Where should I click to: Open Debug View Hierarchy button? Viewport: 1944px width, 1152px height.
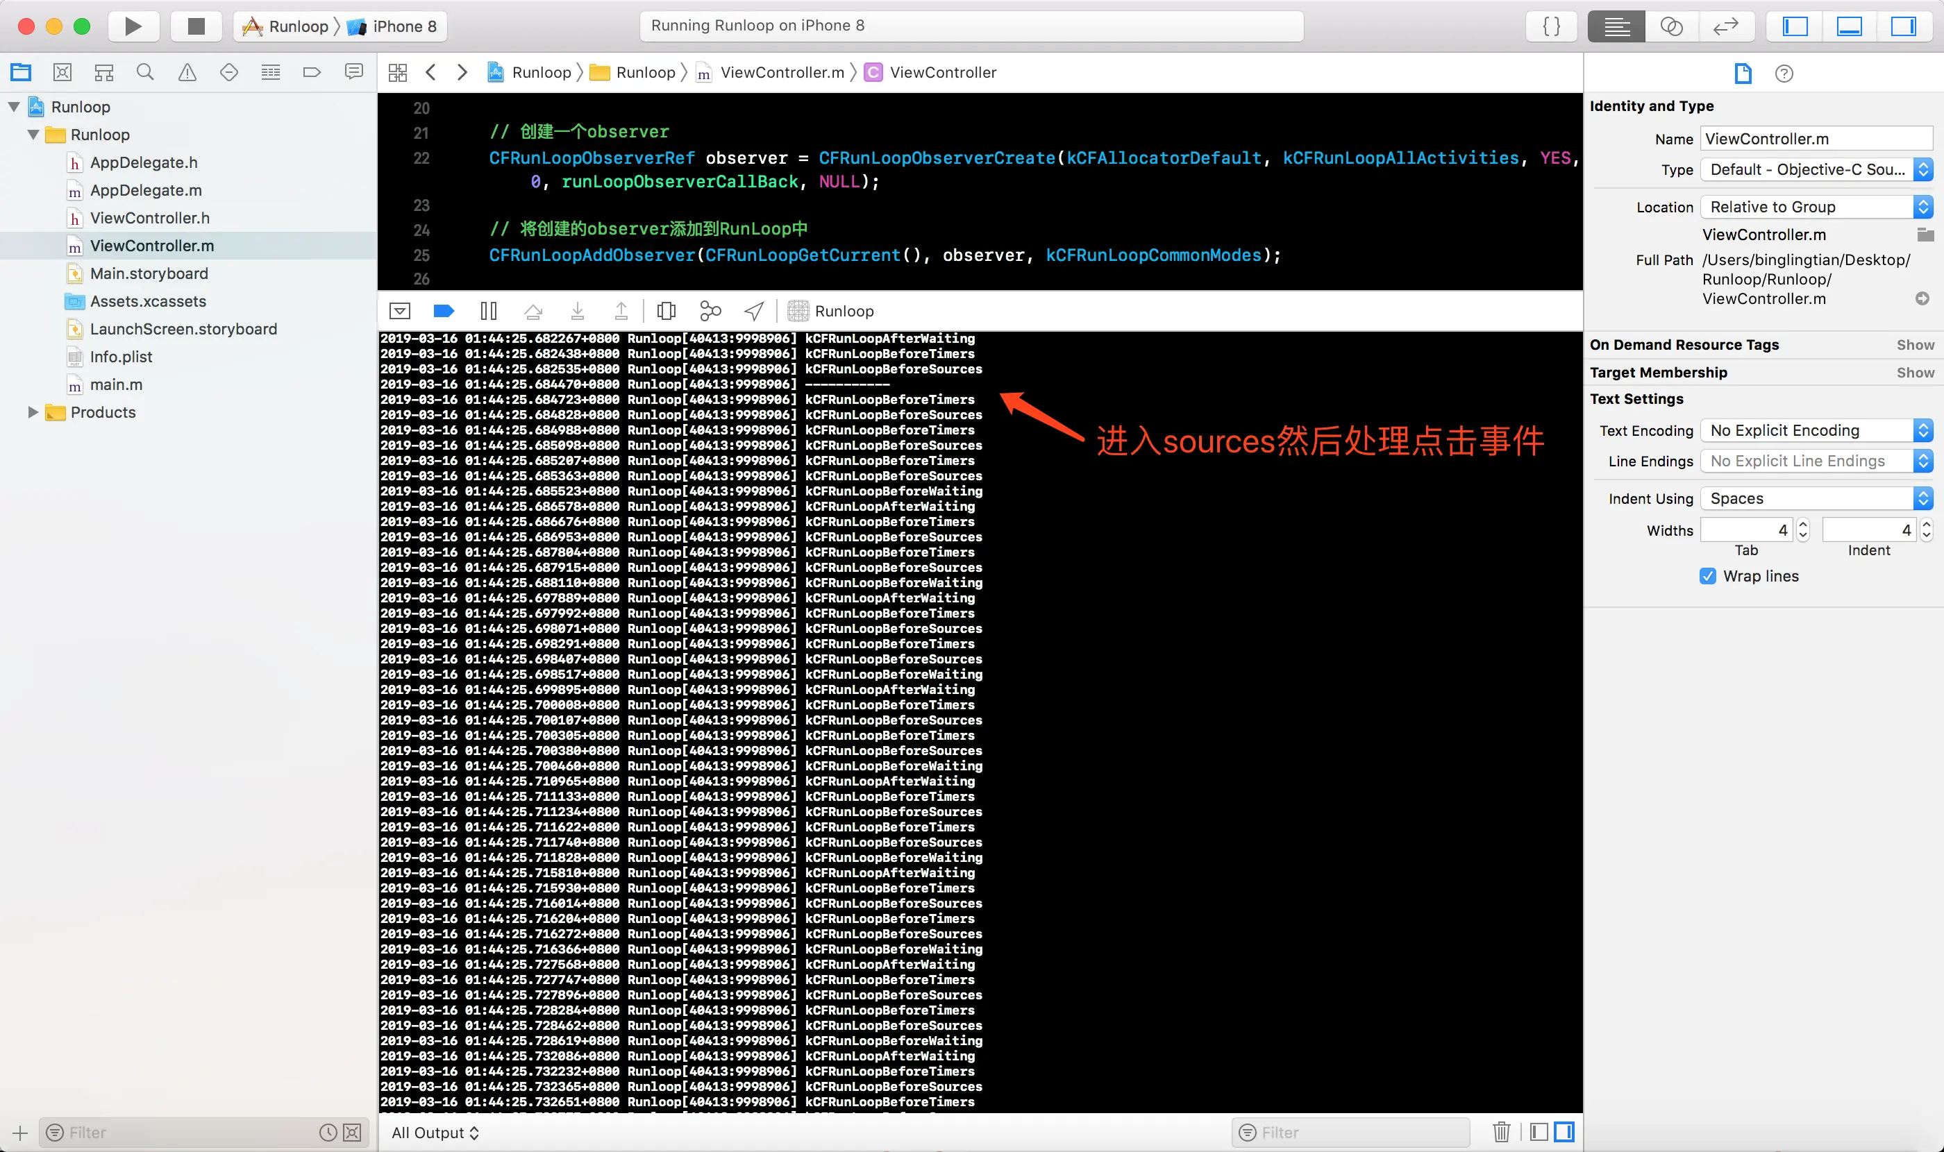(x=667, y=312)
